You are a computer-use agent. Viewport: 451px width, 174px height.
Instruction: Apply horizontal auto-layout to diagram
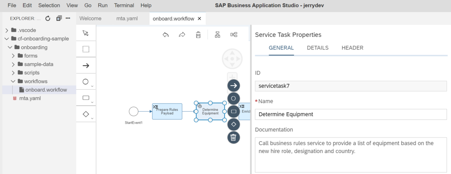click(234, 35)
